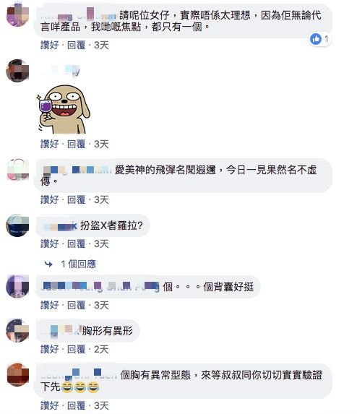Reply to the dog sticker comment
Image resolution: width=357 pixels, height=414 pixels.
77,145
